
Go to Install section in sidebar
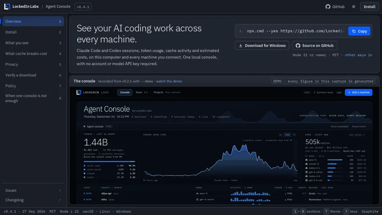point(33,32)
